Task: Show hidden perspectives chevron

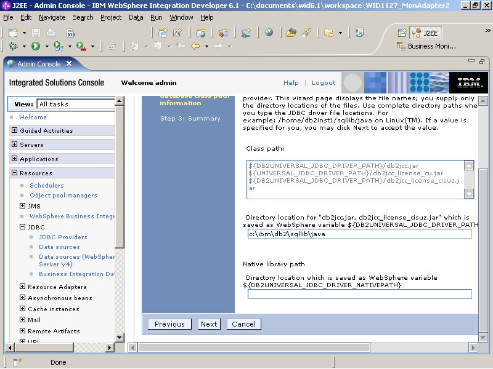Action: tap(487, 30)
